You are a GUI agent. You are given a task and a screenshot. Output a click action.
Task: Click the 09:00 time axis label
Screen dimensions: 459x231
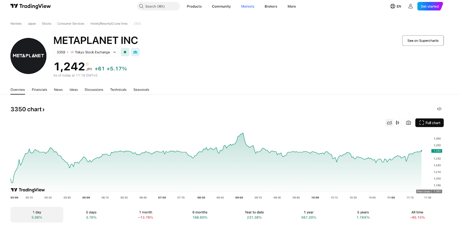click(x=239, y=198)
